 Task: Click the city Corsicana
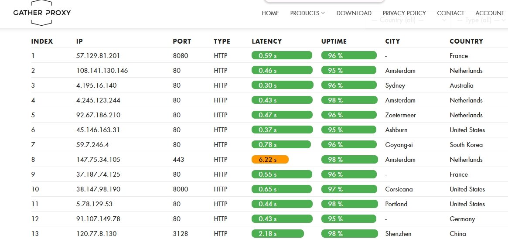tap(399, 189)
